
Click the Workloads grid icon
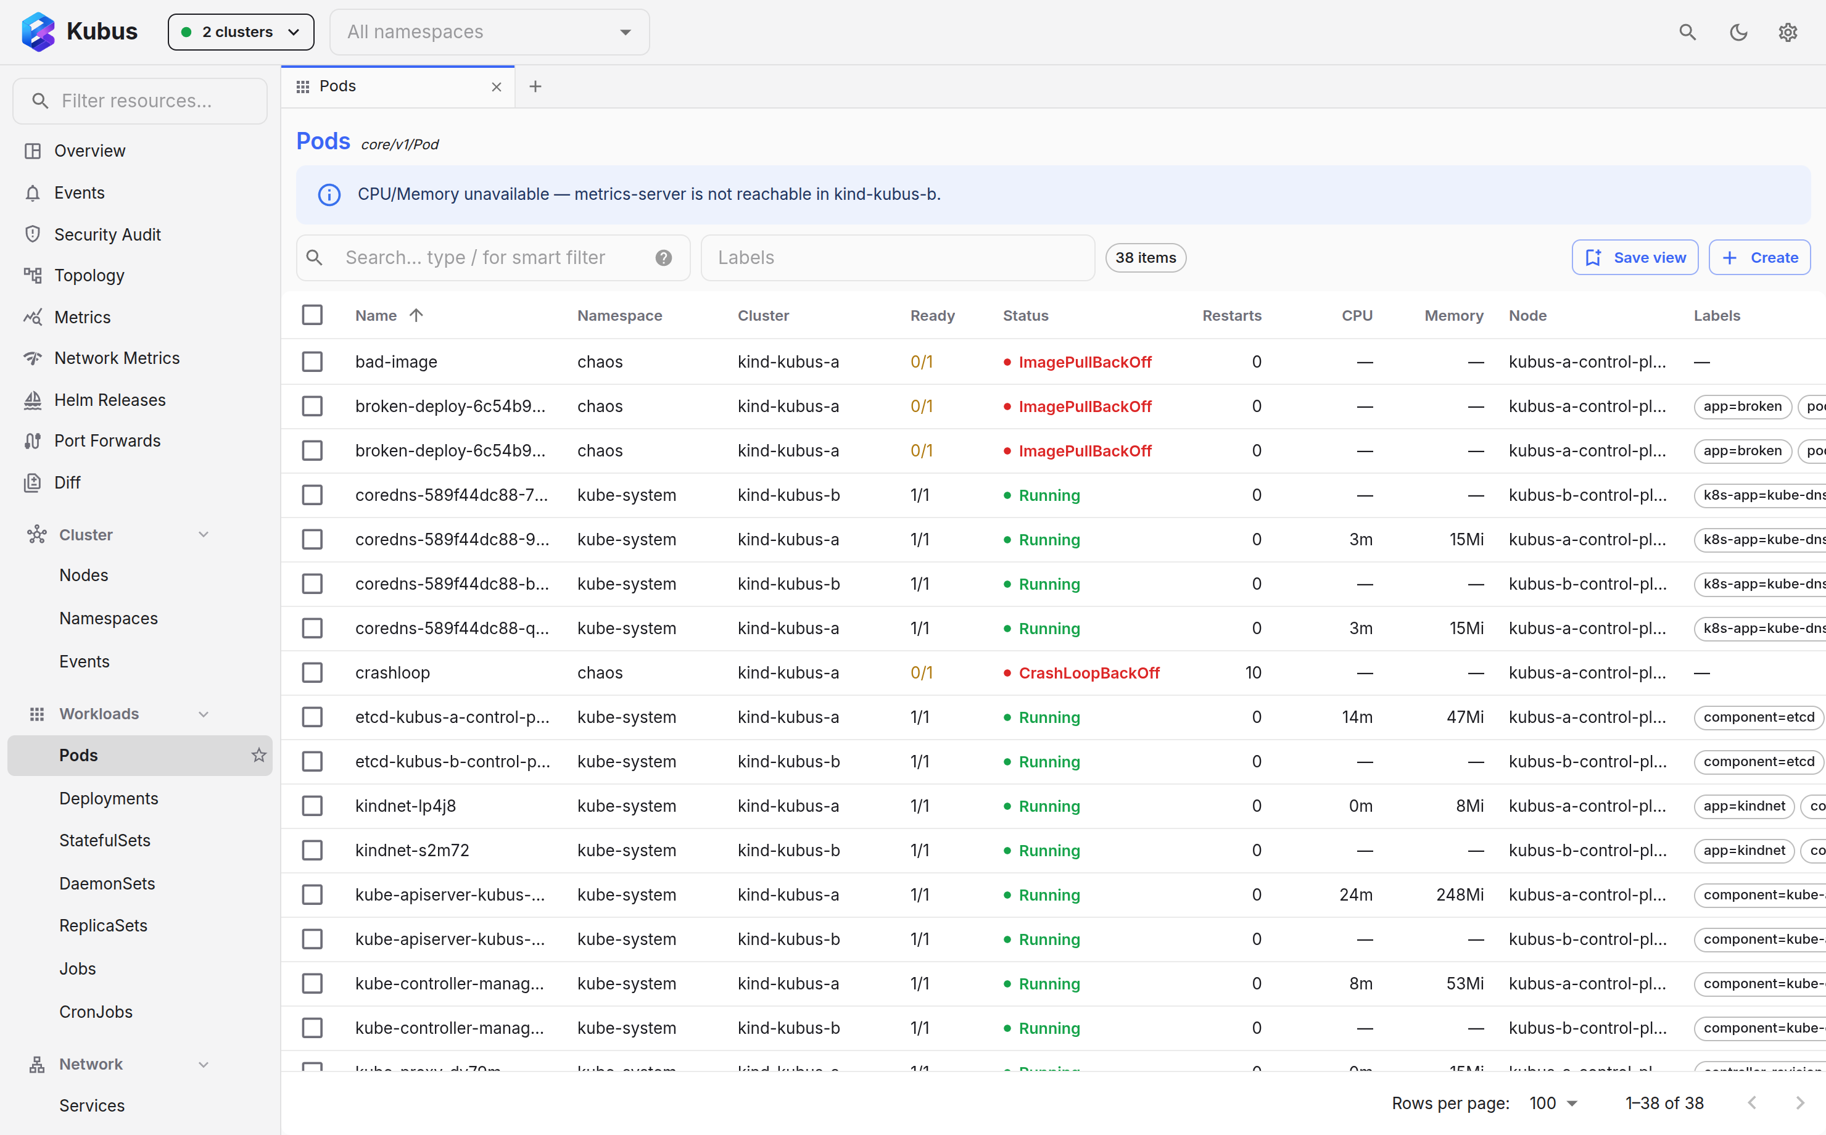point(37,714)
